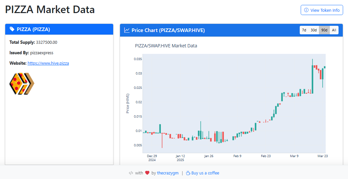Open thecrazygm profile link

click(x=168, y=173)
